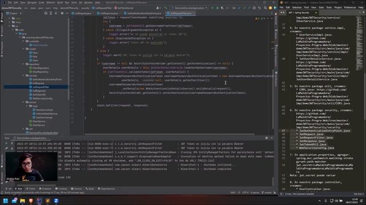The image size is (366, 205).
Task: Open Zoom from the taskbar
Action: point(56,200)
